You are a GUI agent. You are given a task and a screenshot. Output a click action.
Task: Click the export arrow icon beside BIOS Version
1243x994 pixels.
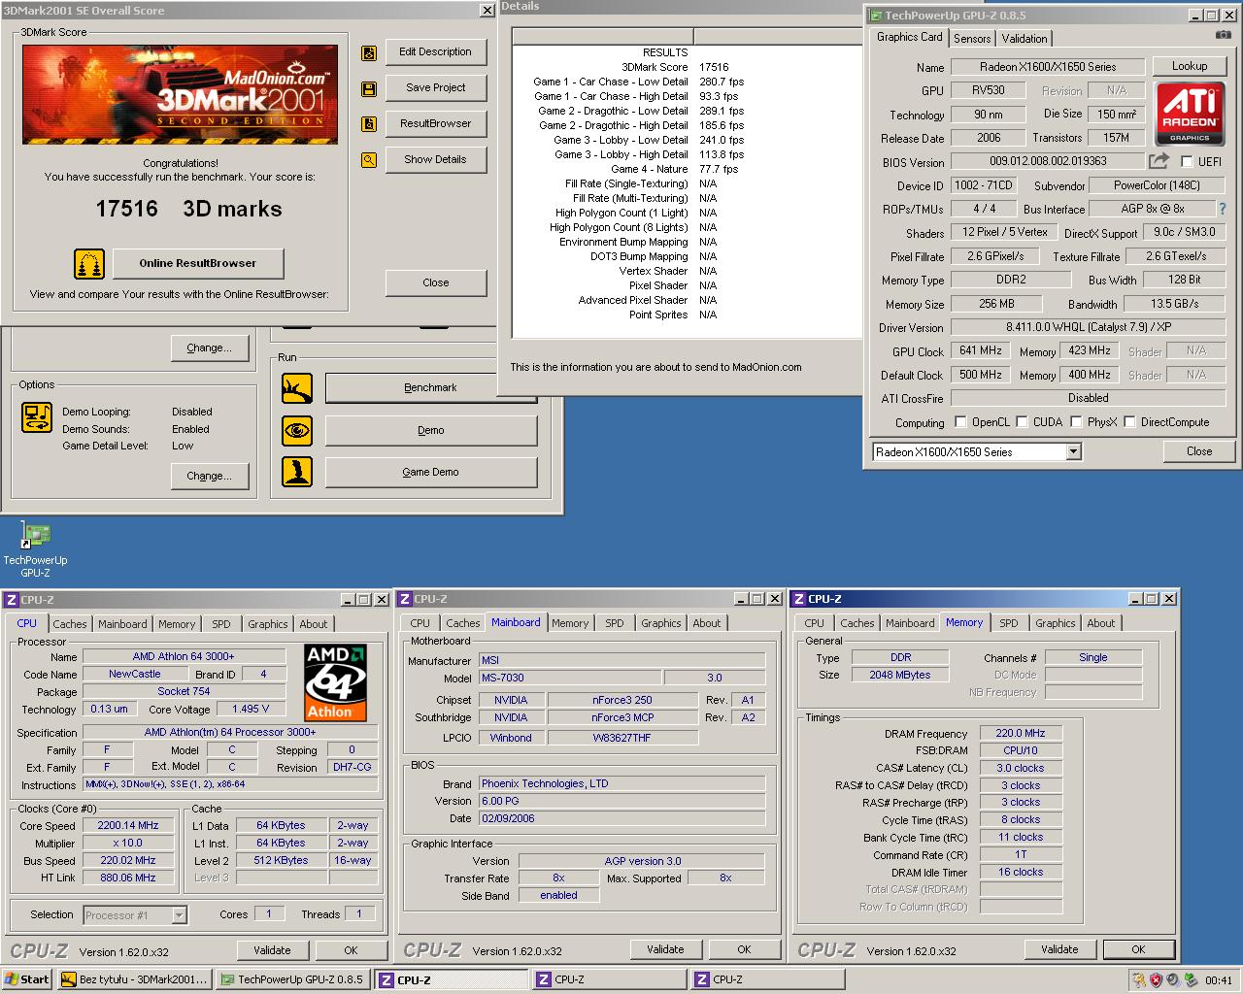click(1158, 161)
